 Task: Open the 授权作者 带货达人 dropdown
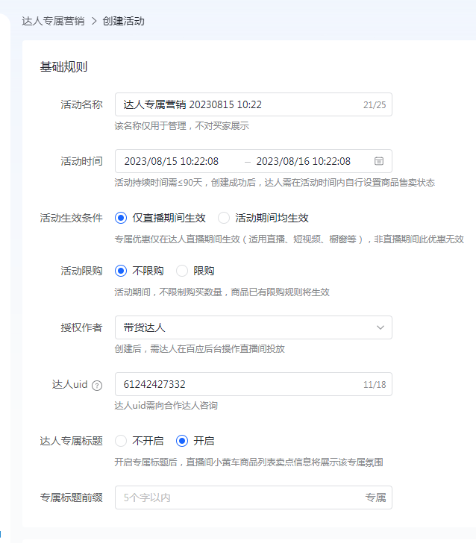[246, 327]
